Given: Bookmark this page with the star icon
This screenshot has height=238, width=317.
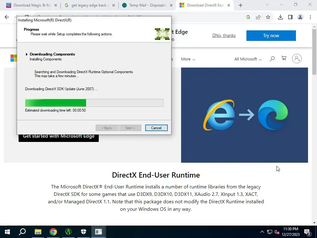Looking at the screenshot, I should 268,17.
